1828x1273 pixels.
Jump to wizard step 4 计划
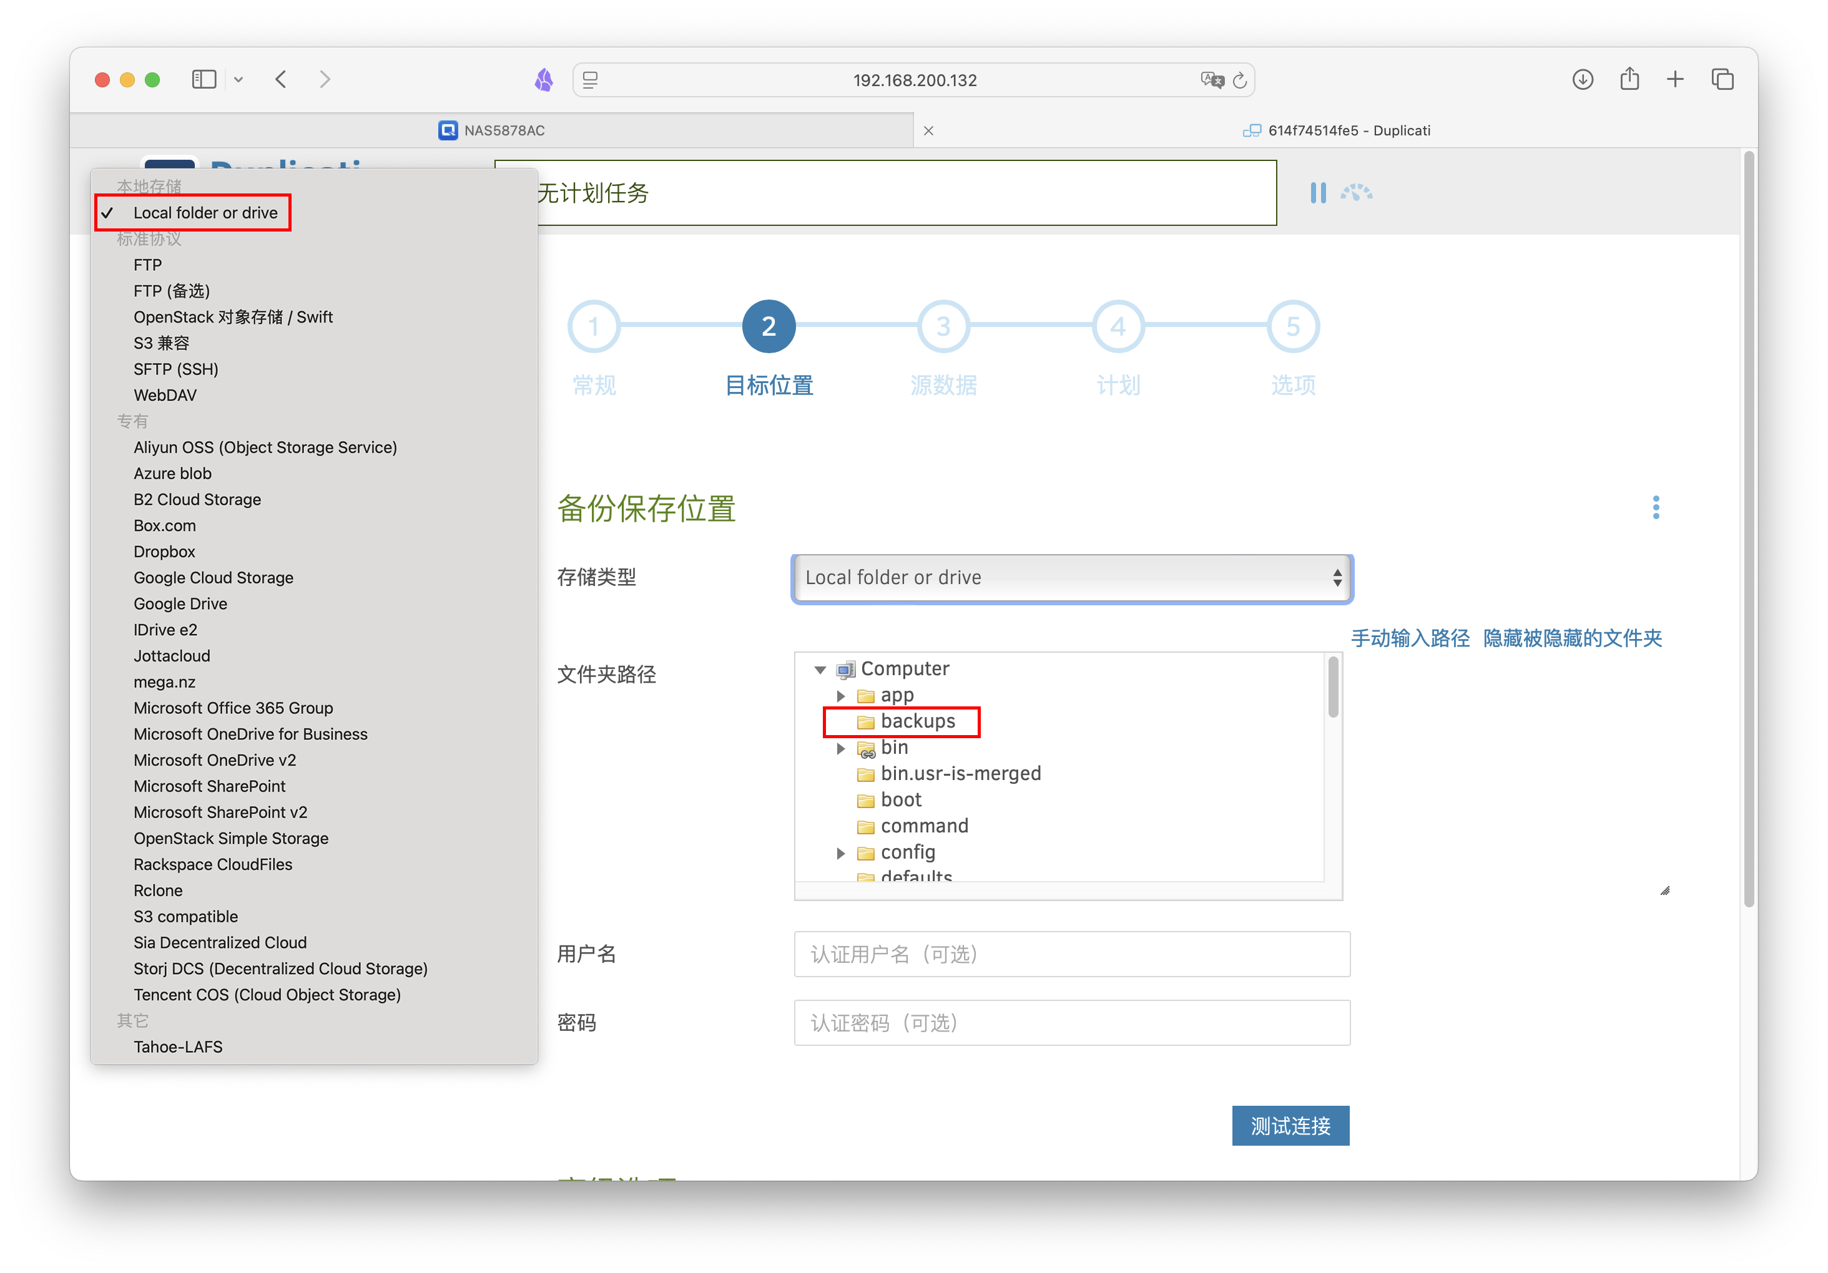pyautogui.click(x=1119, y=326)
